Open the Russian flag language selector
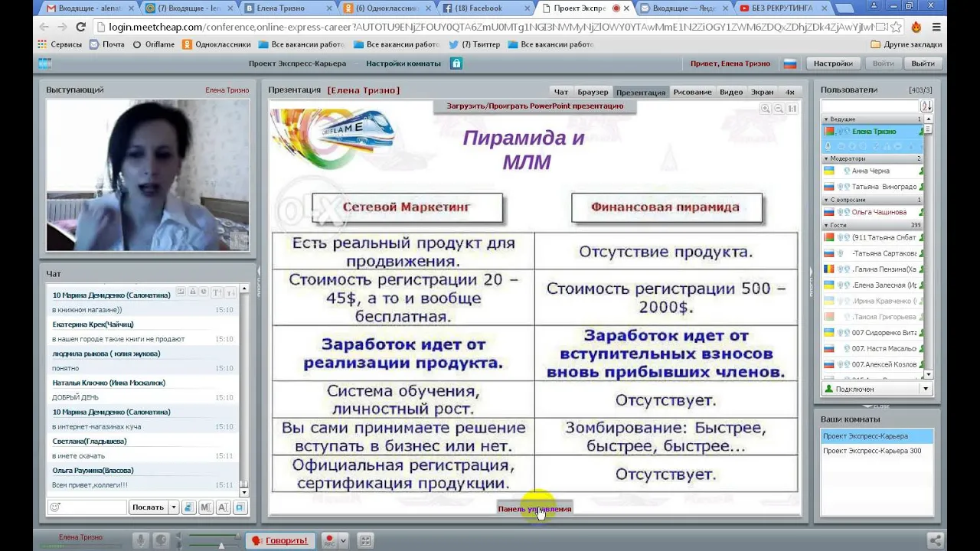This screenshot has height=551, width=980. pyautogui.click(x=790, y=64)
